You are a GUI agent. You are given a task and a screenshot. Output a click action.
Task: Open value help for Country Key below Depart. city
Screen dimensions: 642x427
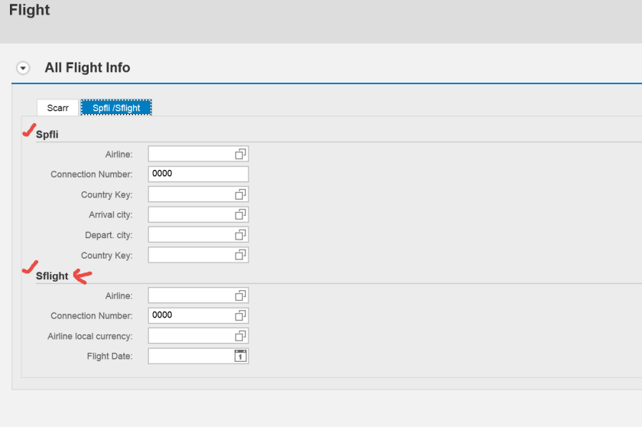(240, 255)
